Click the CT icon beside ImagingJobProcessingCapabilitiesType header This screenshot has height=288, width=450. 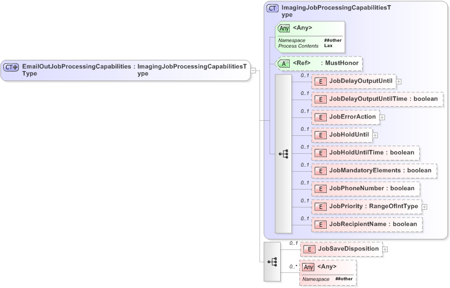pyautogui.click(x=272, y=8)
